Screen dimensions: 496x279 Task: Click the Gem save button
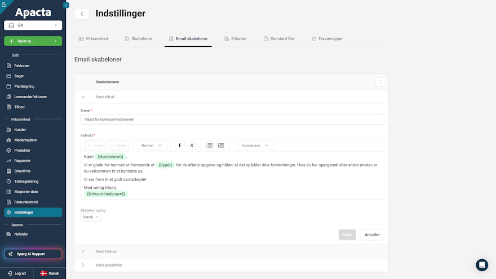347,234
